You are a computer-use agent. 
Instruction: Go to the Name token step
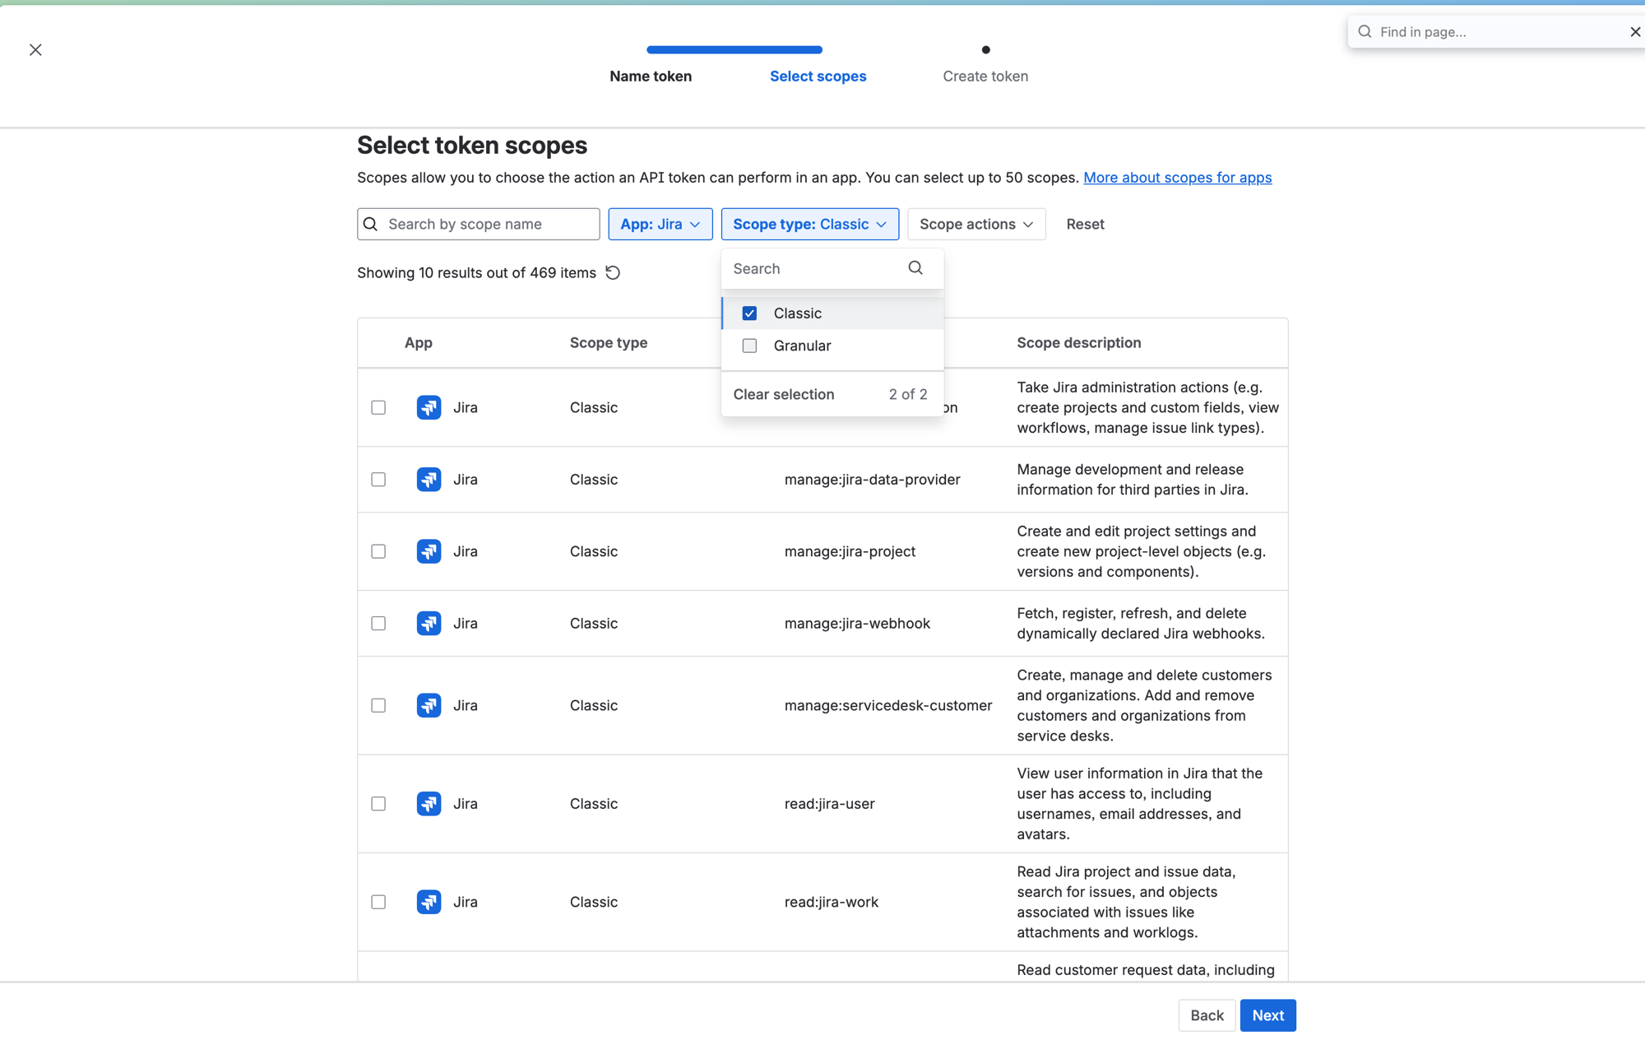pyautogui.click(x=651, y=76)
